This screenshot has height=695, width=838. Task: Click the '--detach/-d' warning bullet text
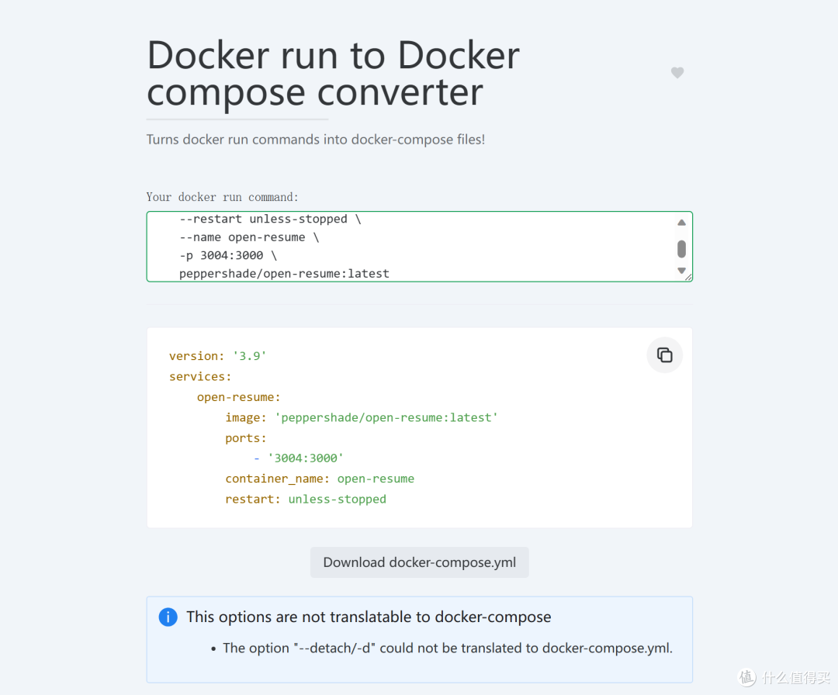click(448, 648)
